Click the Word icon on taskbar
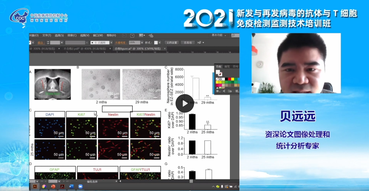Image resolution: width=369 pixels, height=191 pixels. [71, 187]
